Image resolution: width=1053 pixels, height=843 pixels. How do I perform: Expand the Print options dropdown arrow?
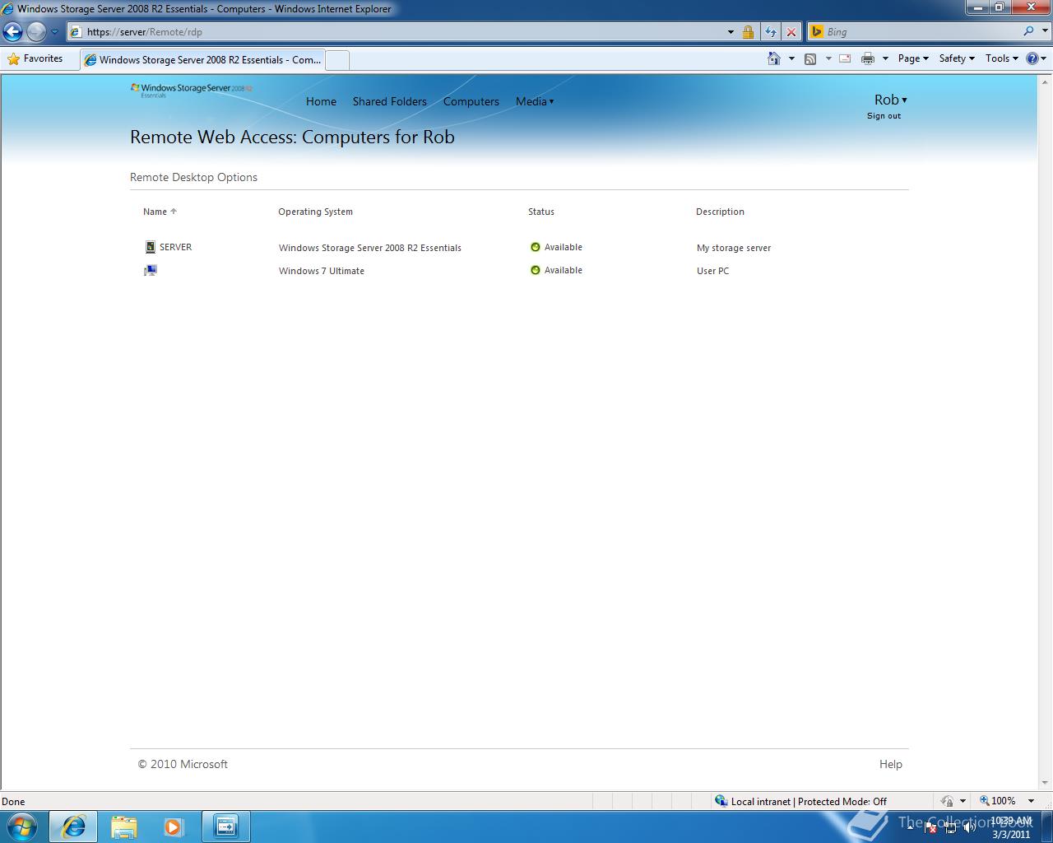click(x=885, y=58)
